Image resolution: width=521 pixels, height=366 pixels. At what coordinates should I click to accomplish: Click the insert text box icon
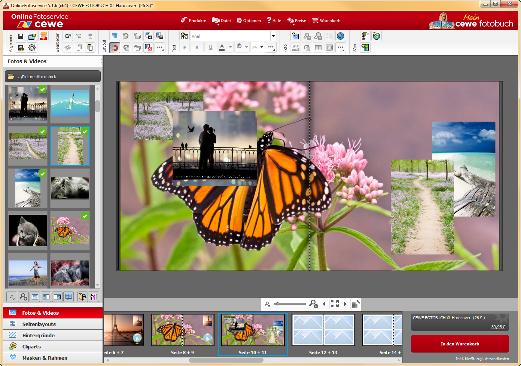(185, 36)
